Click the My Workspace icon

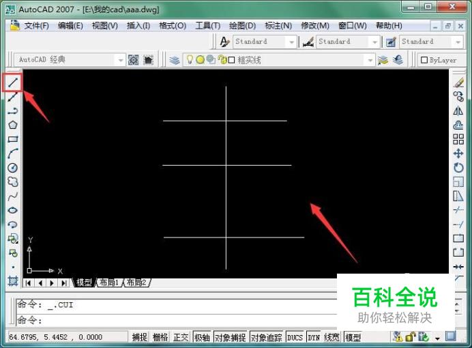coord(149,60)
